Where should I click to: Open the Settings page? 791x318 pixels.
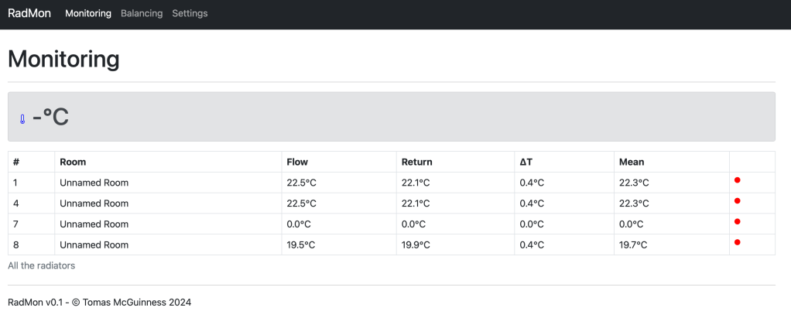click(x=190, y=13)
